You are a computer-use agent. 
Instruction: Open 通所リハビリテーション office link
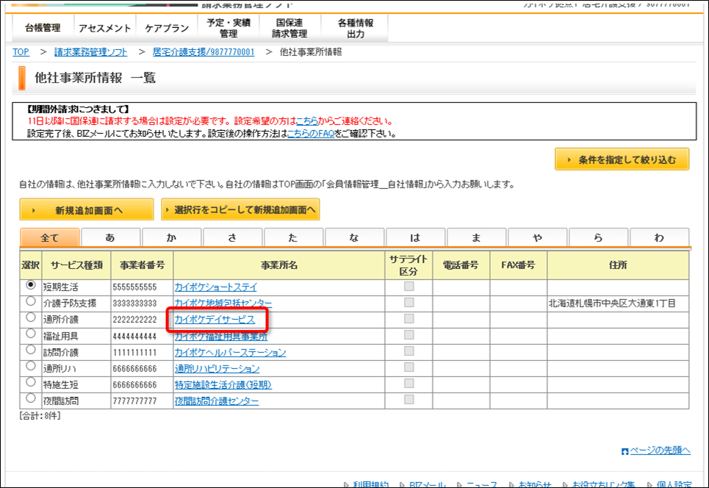point(217,369)
